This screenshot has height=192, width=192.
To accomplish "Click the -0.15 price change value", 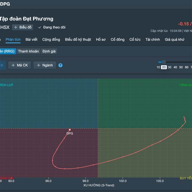I will click(x=183, y=24).
